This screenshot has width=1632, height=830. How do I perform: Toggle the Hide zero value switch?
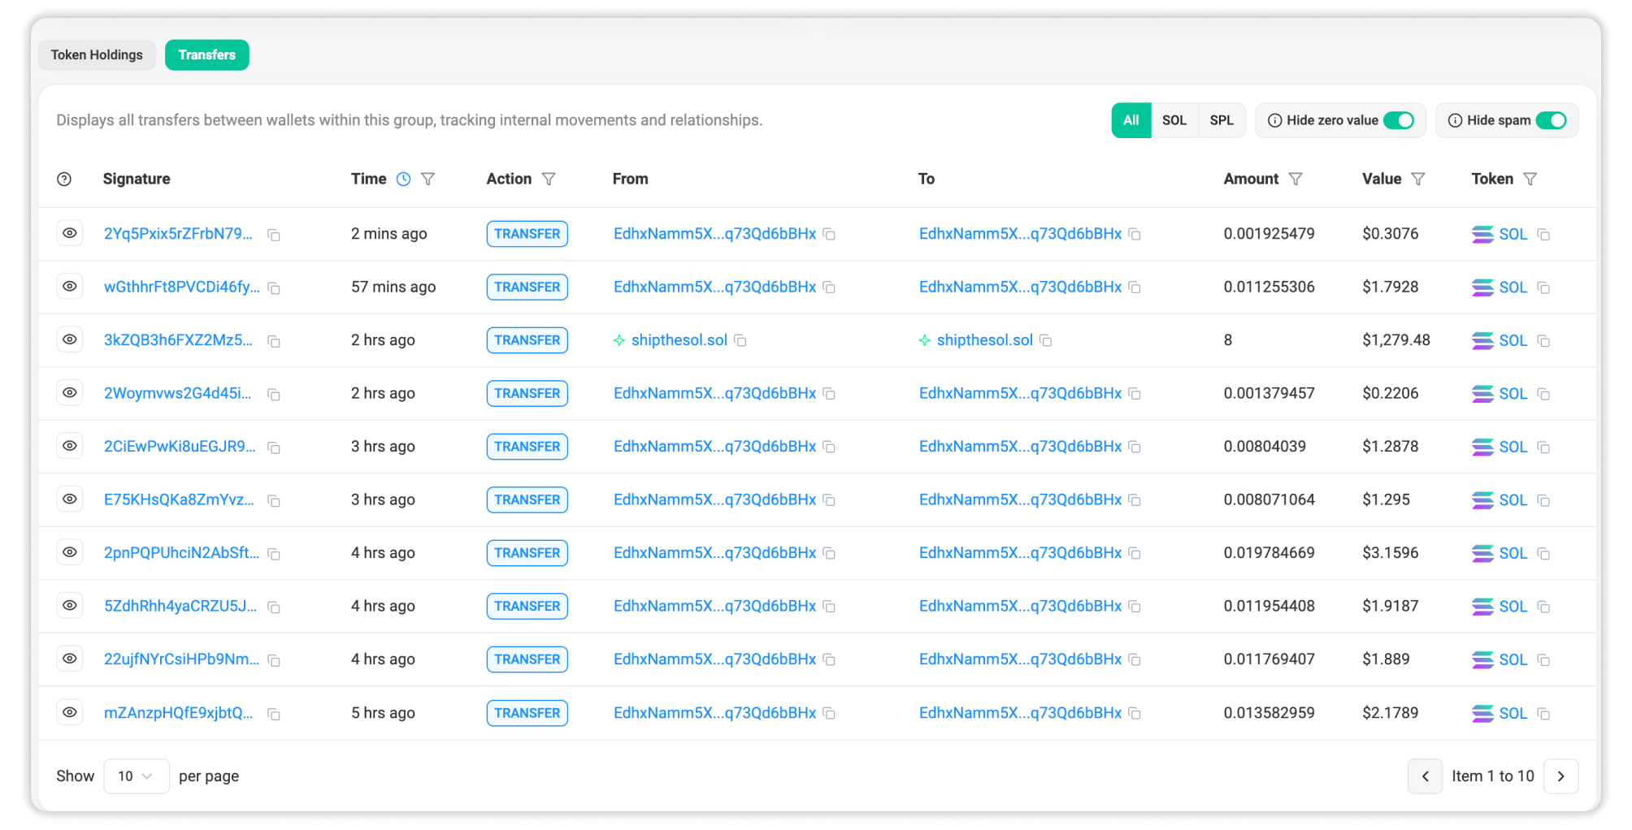point(1398,121)
